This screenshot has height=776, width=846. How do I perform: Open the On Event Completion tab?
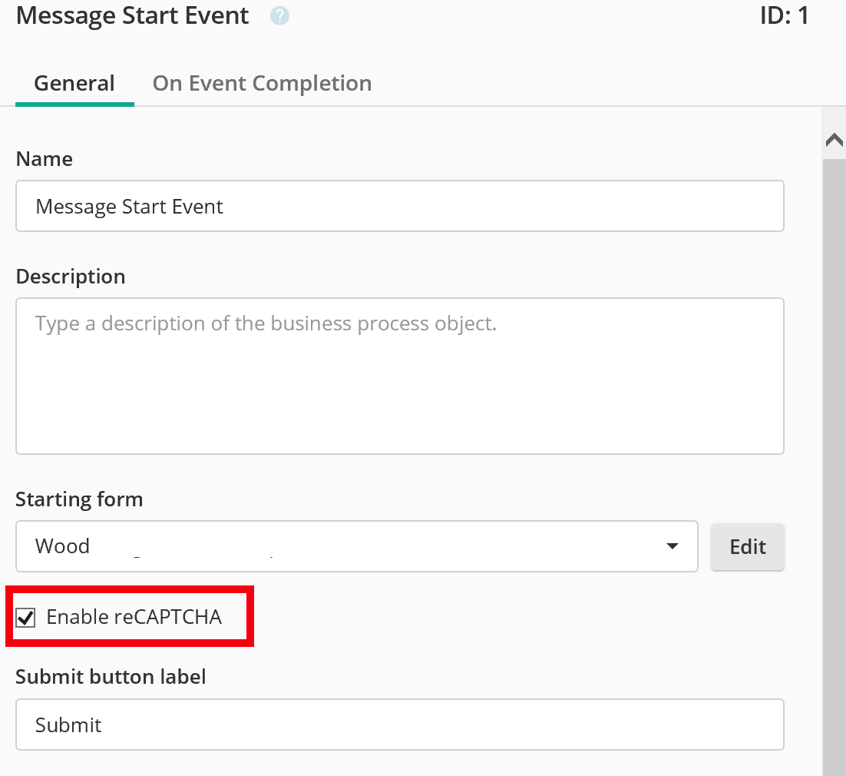point(262,83)
